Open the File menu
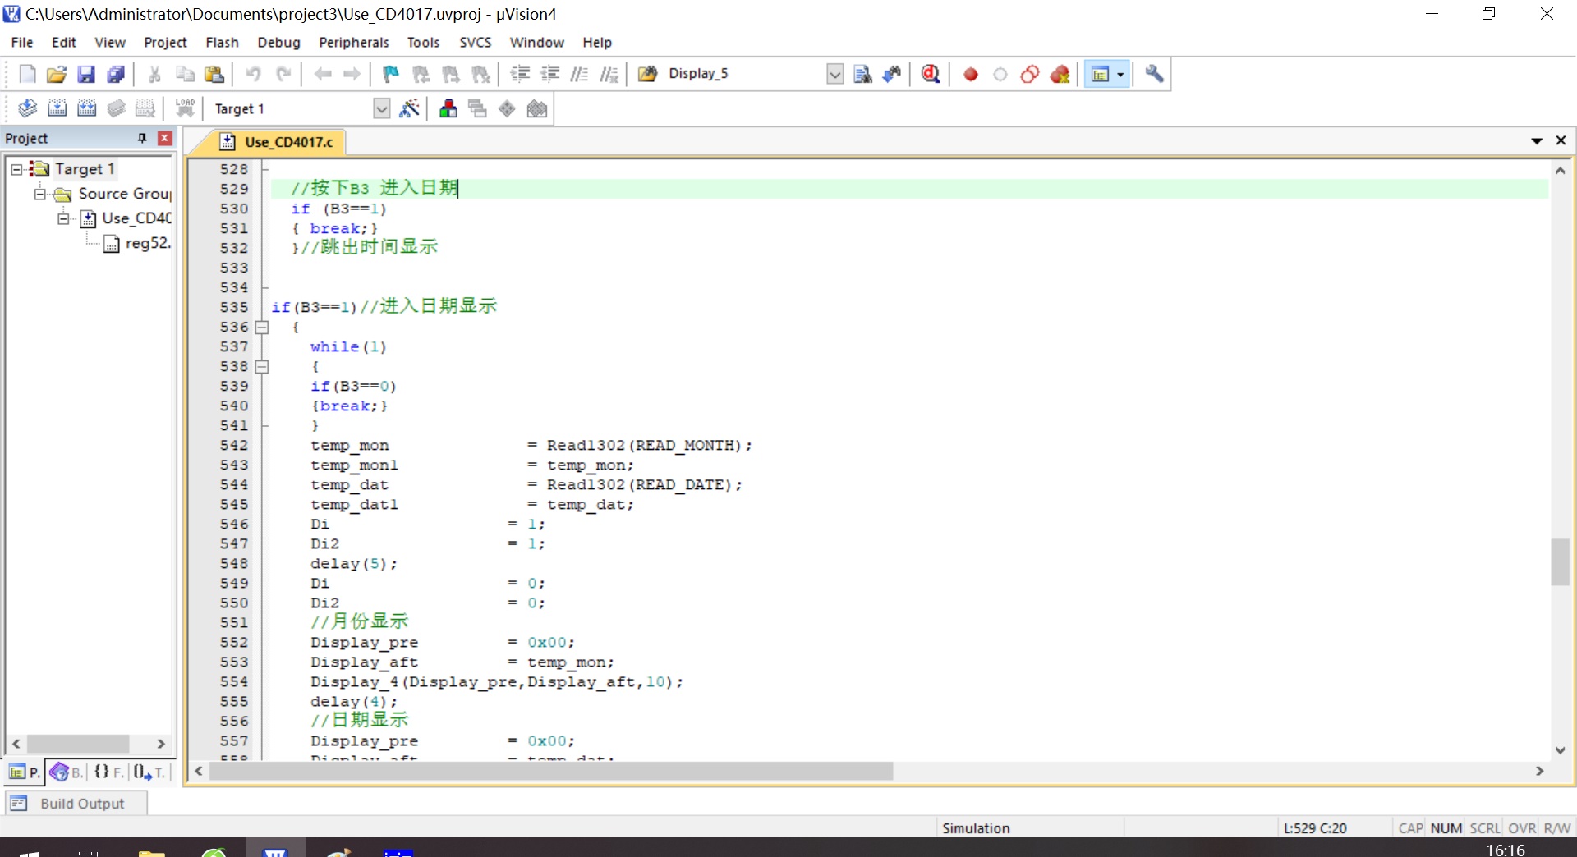Image resolution: width=1577 pixels, height=857 pixels. point(22,42)
